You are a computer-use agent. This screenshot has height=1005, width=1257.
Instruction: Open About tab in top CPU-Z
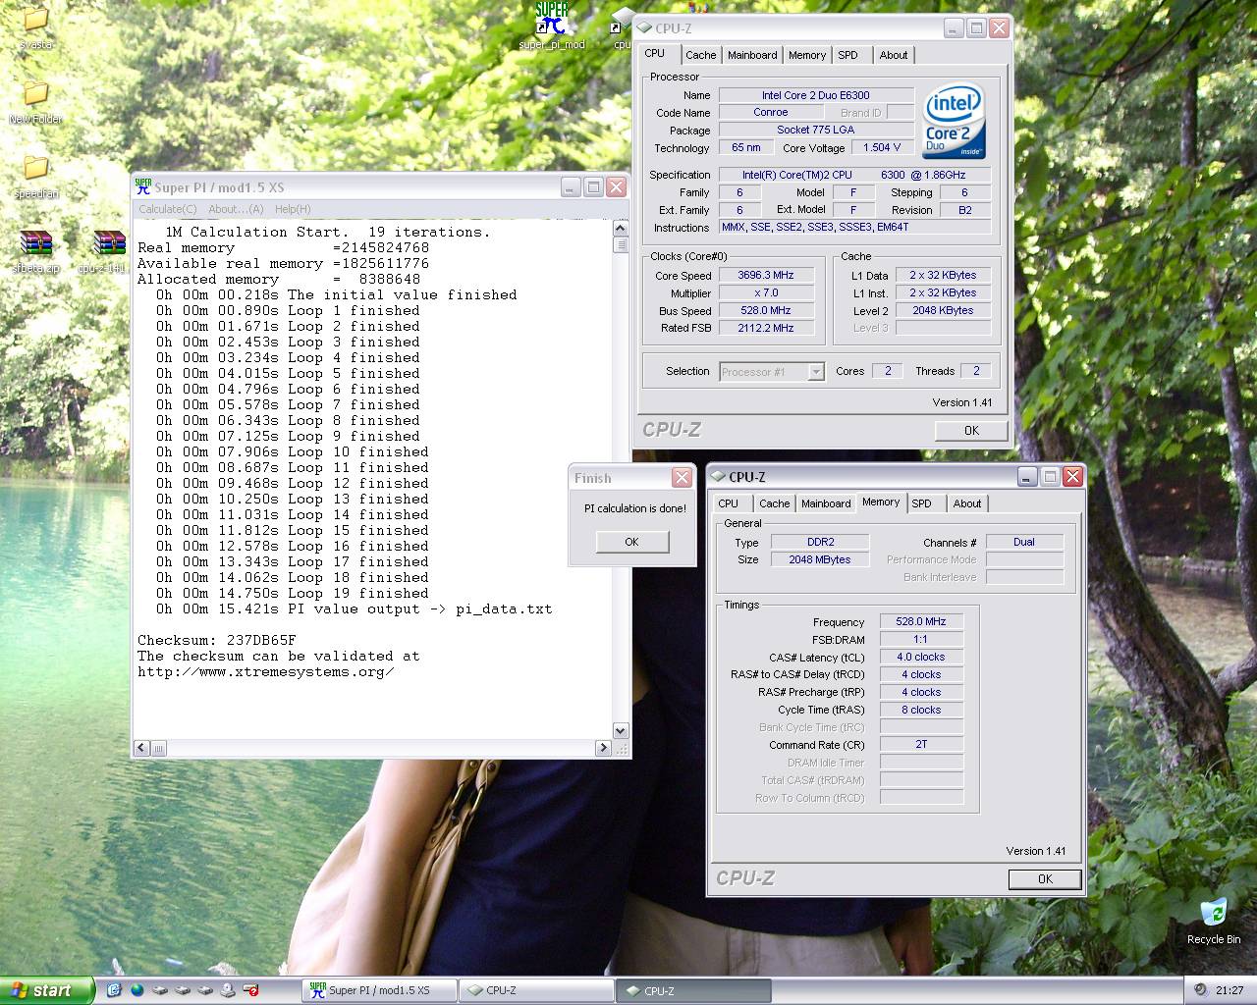[x=894, y=55]
